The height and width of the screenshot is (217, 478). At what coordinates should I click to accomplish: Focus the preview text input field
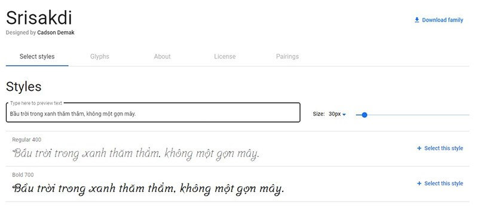click(x=153, y=112)
